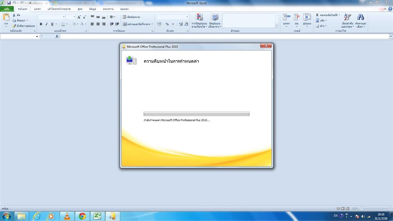The width and height of the screenshot is (393, 221).
Task: Click the fill color paint bucket icon
Action: pos(74,24)
